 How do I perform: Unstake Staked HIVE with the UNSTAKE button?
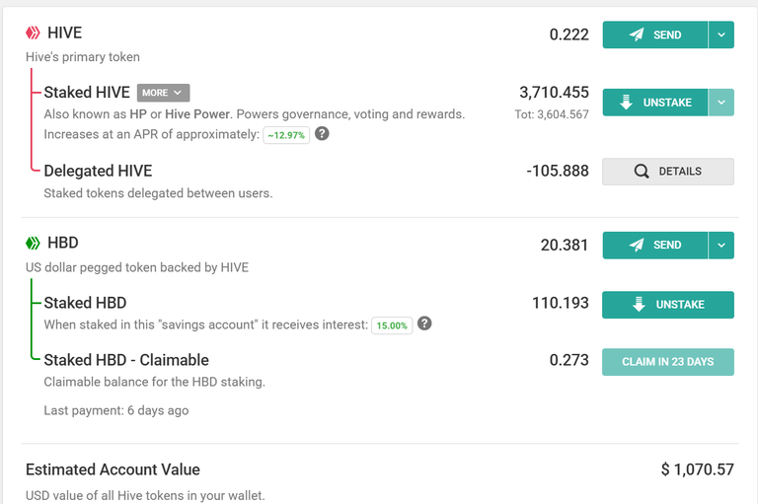point(655,103)
